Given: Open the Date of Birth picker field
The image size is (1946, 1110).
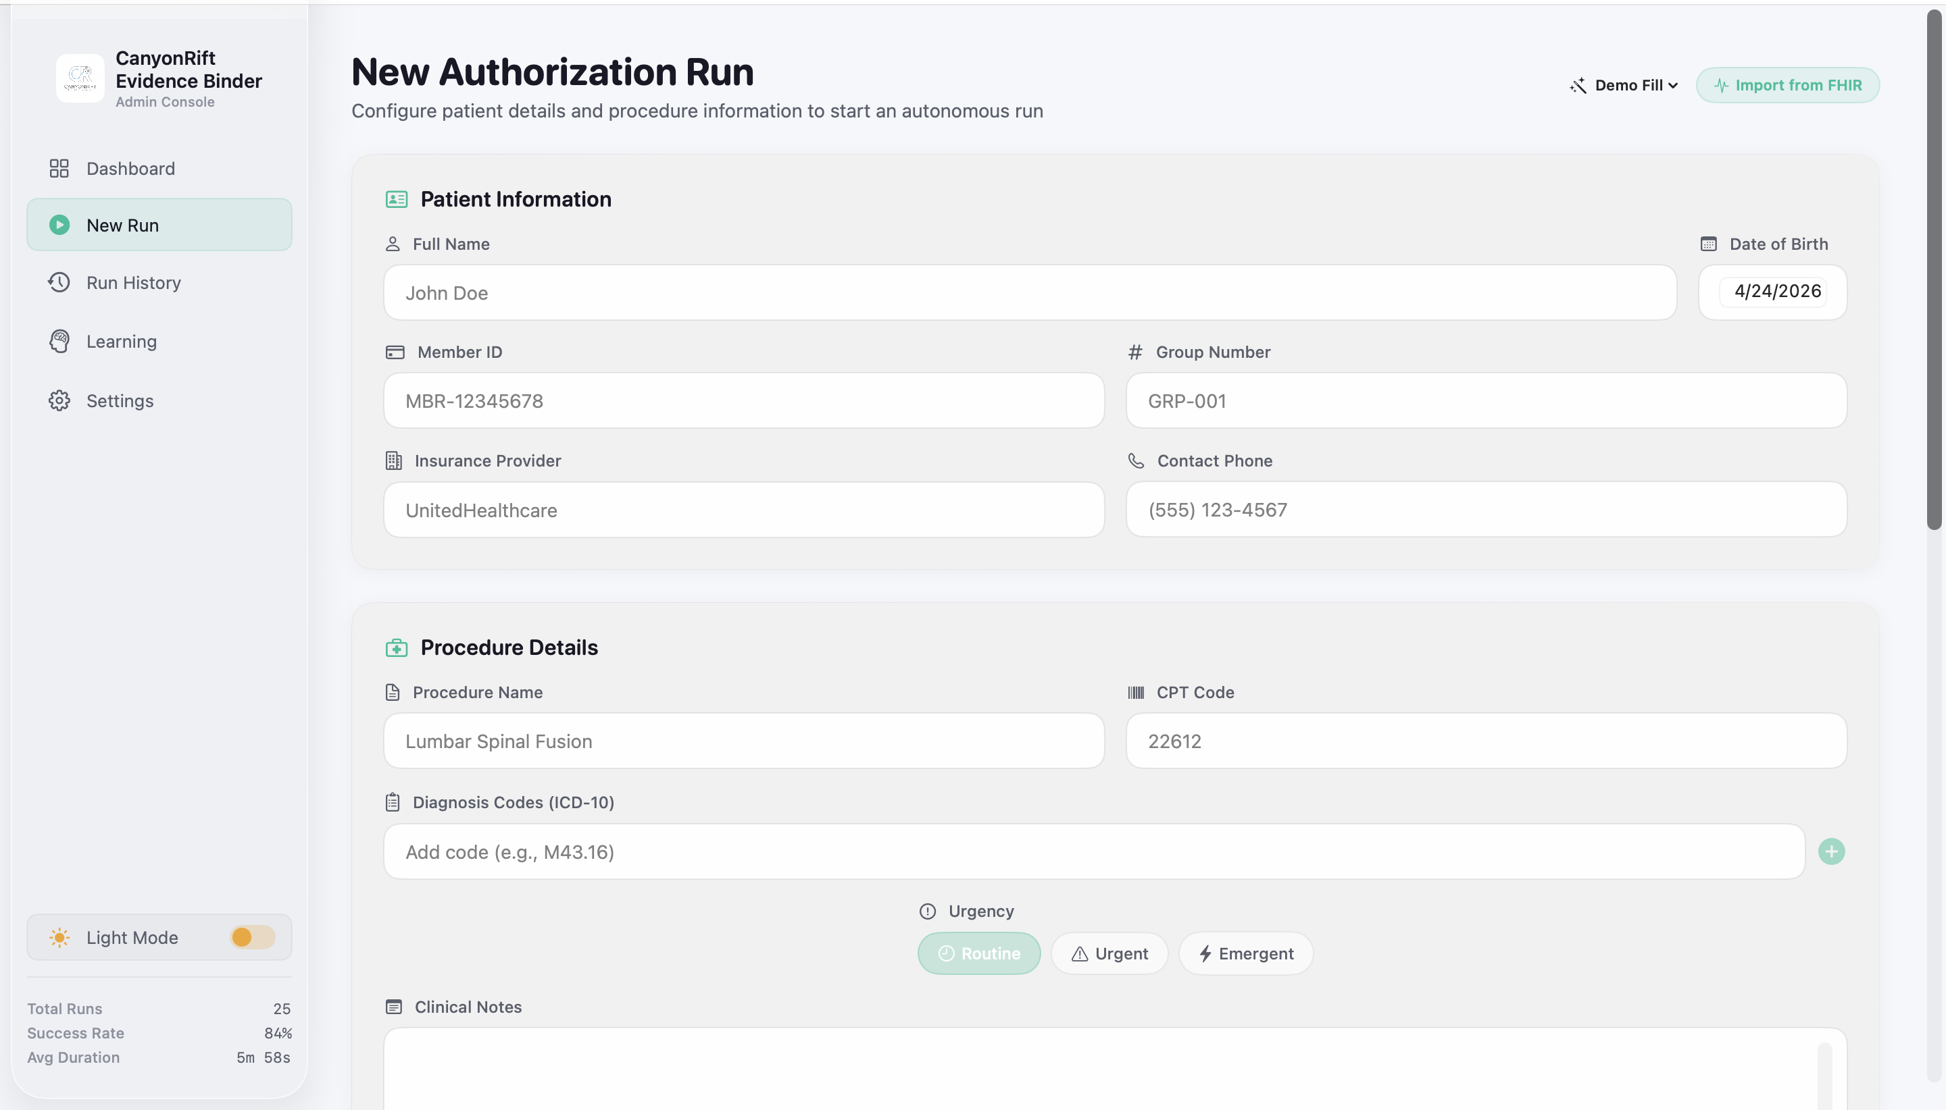Looking at the screenshot, I should pos(1772,292).
